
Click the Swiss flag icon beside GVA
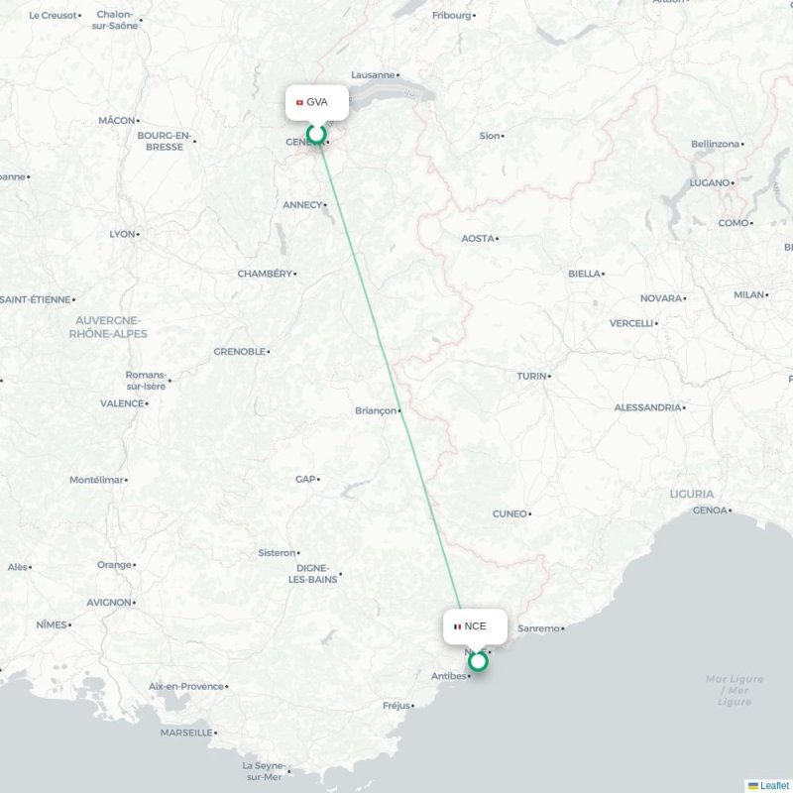coord(299,103)
